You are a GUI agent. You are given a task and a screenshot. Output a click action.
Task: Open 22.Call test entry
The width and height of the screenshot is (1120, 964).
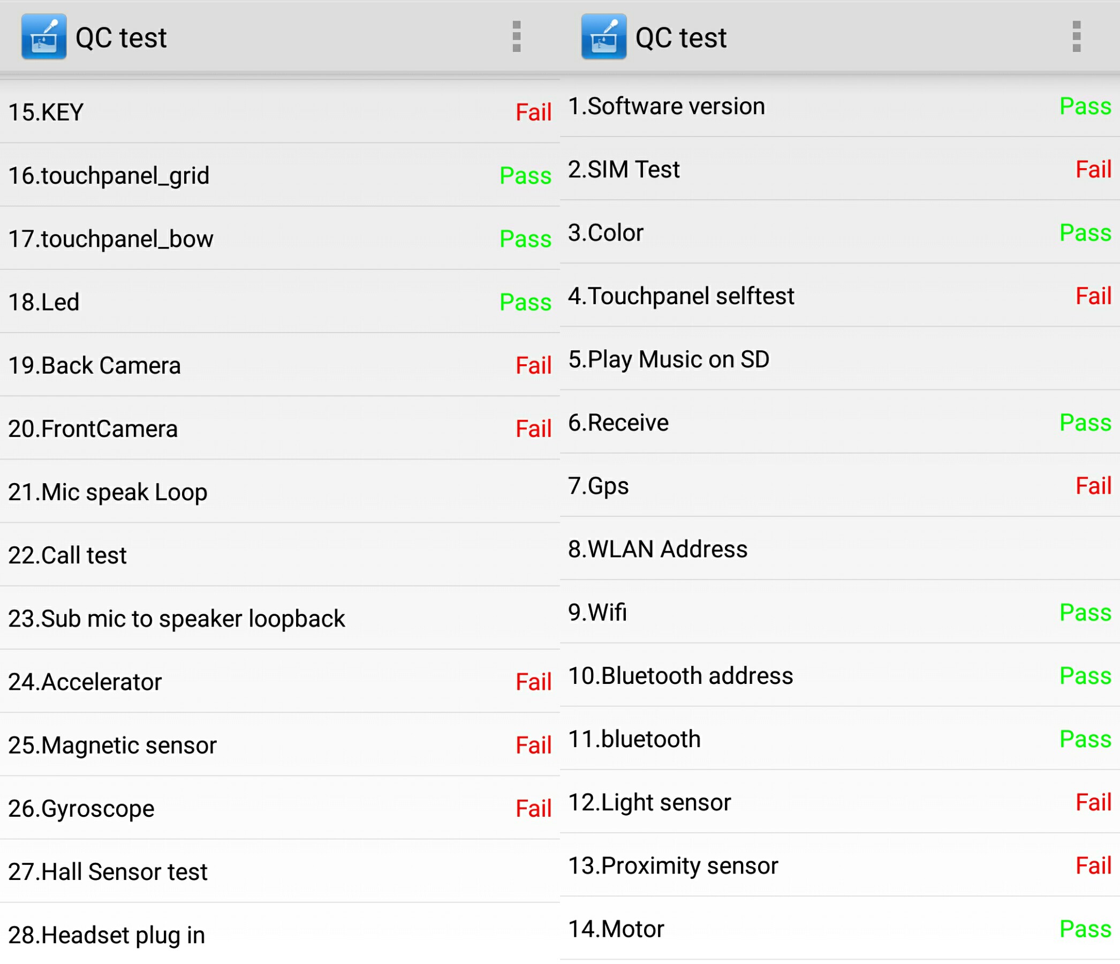point(279,555)
